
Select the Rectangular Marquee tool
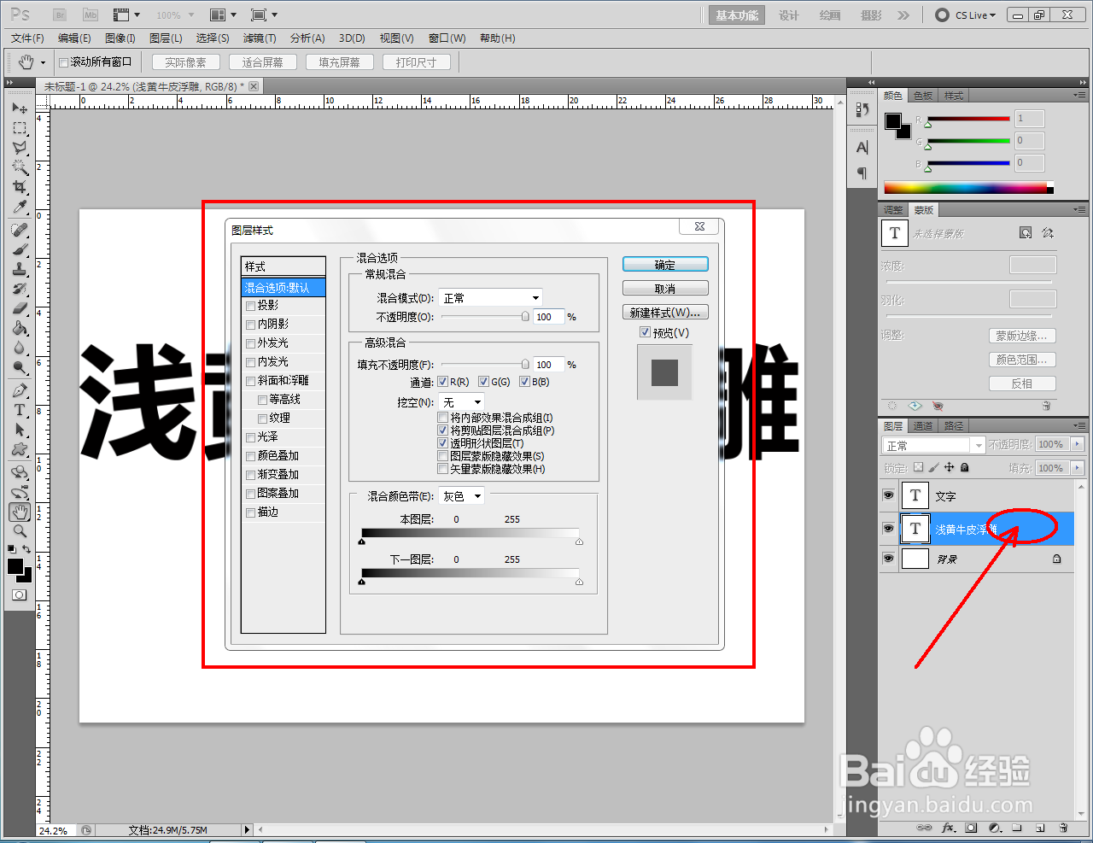pos(20,128)
